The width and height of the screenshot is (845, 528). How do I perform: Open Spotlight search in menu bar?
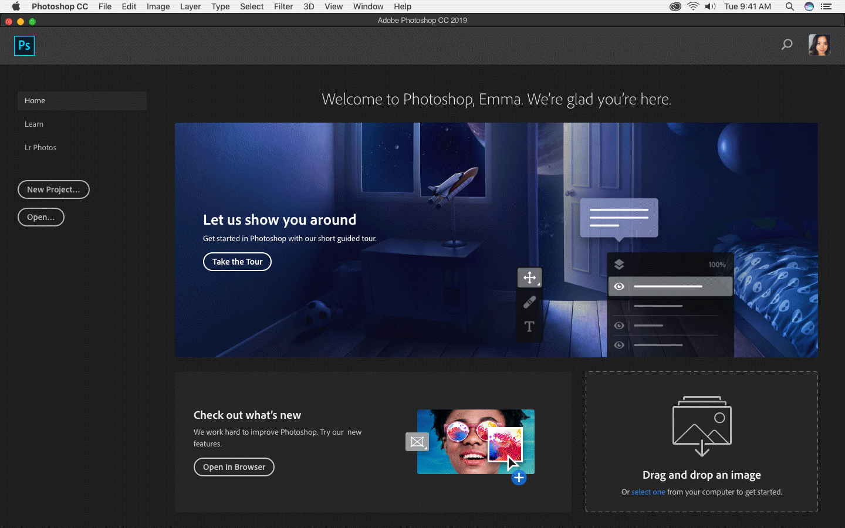click(x=790, y=6)
